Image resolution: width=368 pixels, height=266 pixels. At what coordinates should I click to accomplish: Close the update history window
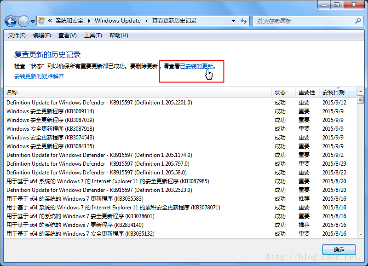(x=354, y=5)
